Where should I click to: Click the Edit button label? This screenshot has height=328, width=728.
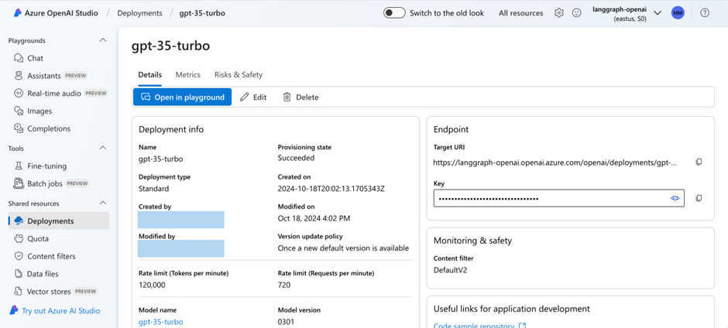[x=260, y=97]
